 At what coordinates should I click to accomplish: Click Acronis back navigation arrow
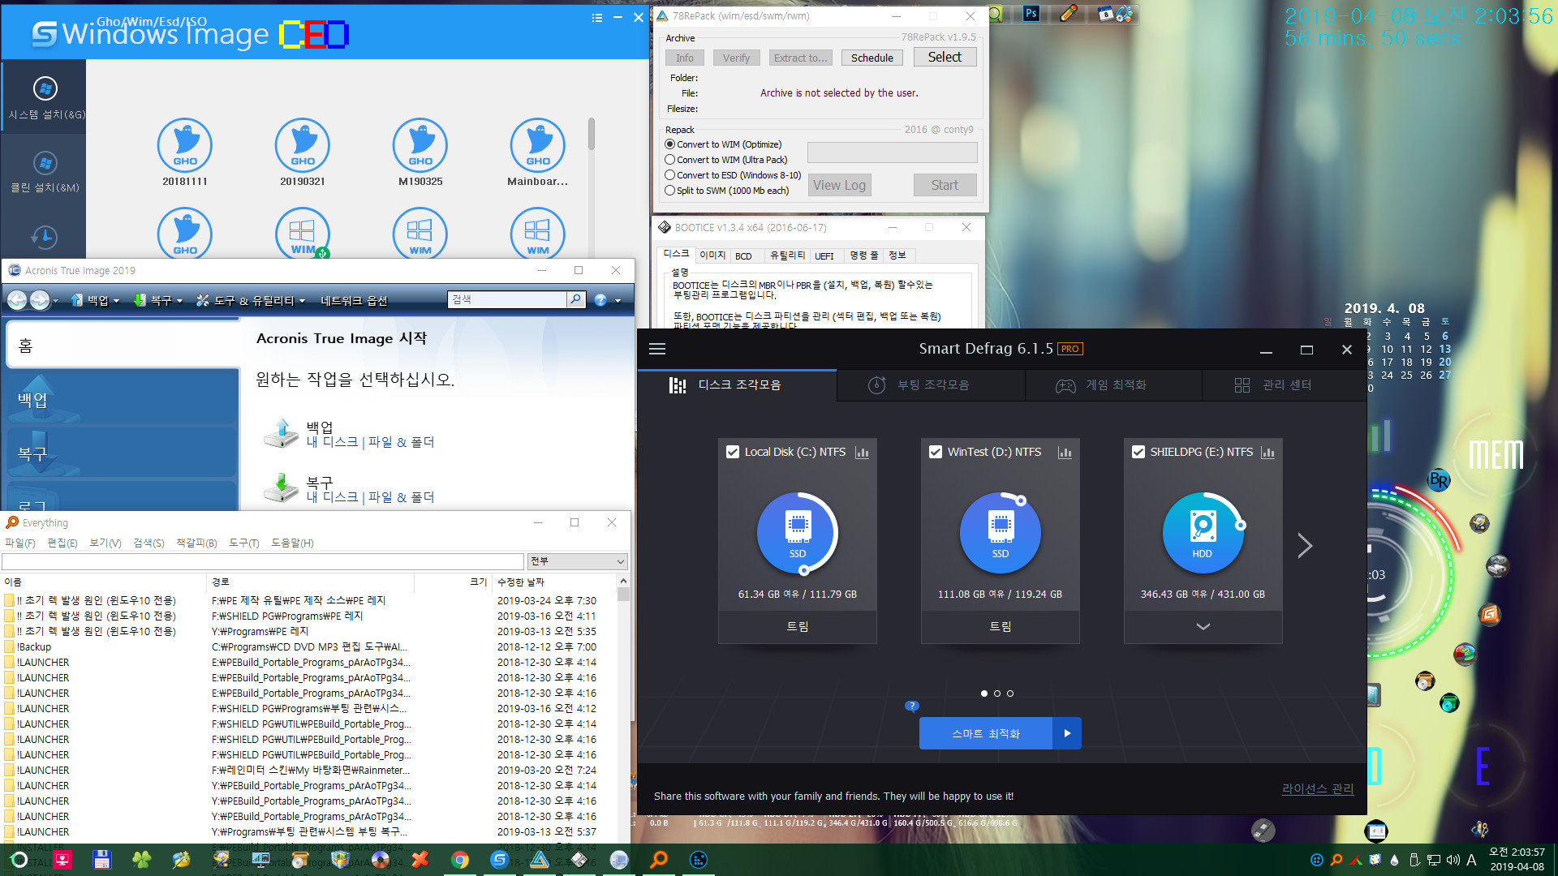tap(17, 300)
